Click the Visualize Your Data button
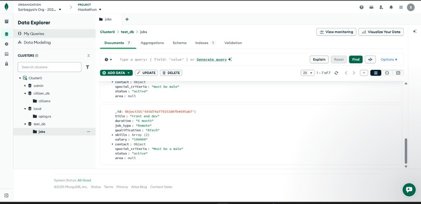 (x=381, y=32)
